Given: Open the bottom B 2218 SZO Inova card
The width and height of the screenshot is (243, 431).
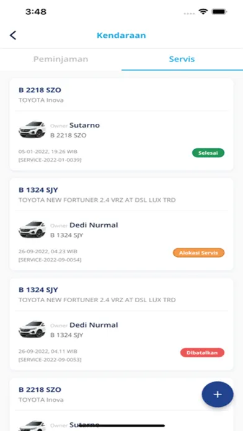Looking at the screenshot, I should pos(122,404).
